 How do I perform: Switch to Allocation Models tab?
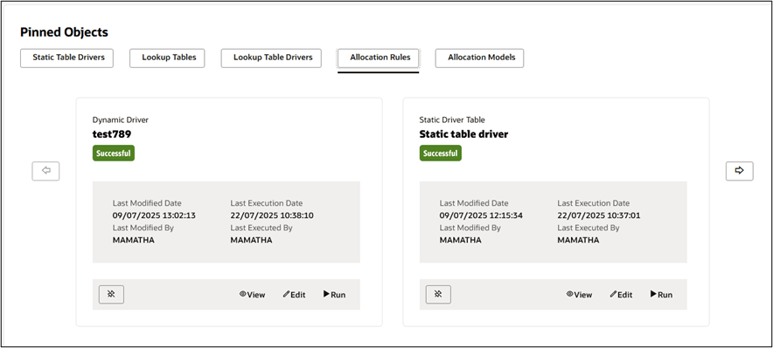pyautogui.click(x=479, y=58)
